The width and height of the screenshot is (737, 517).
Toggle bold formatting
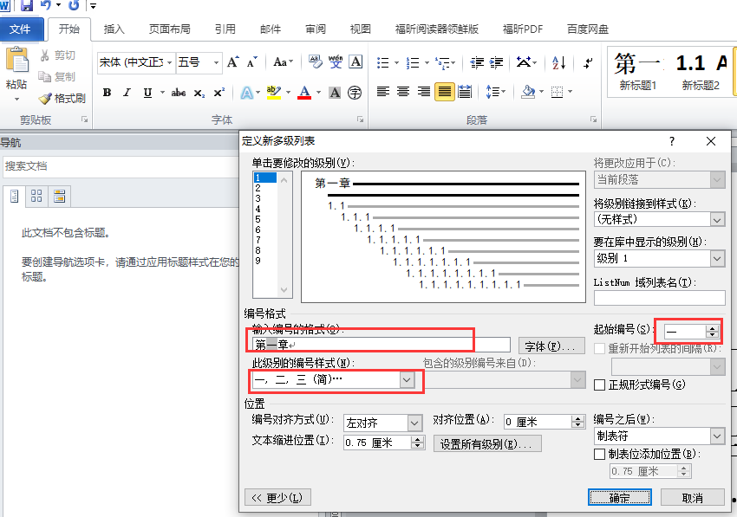[107, 92]
